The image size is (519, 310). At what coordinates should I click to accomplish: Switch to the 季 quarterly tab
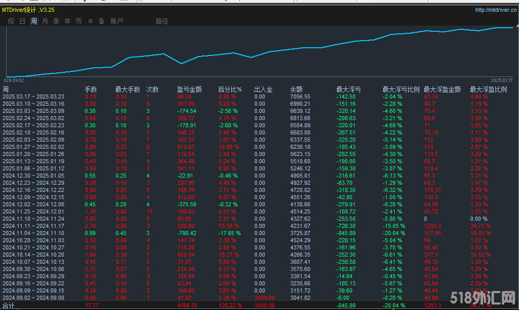[57, 21]
